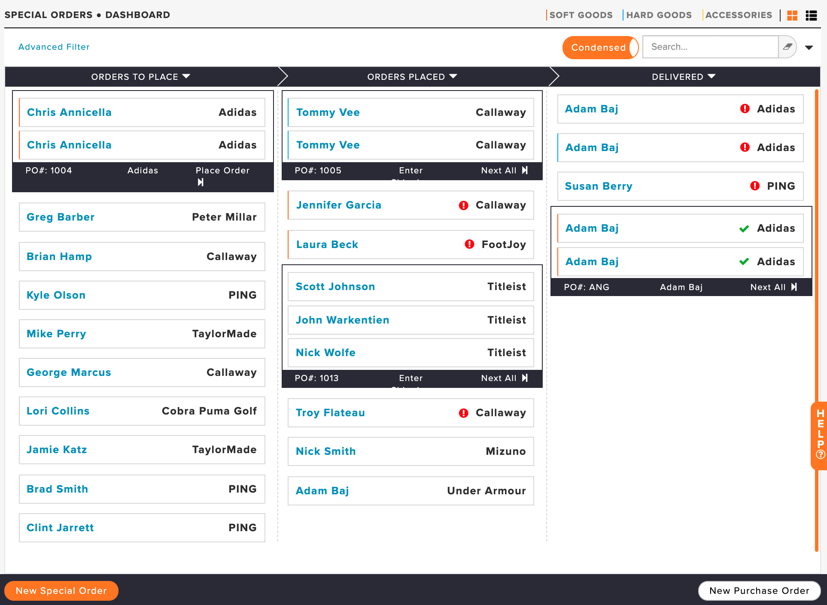The height and width of the screenshot is (605, 827).
Task: Select the Soft Goods tab
Action: (581, 15)
